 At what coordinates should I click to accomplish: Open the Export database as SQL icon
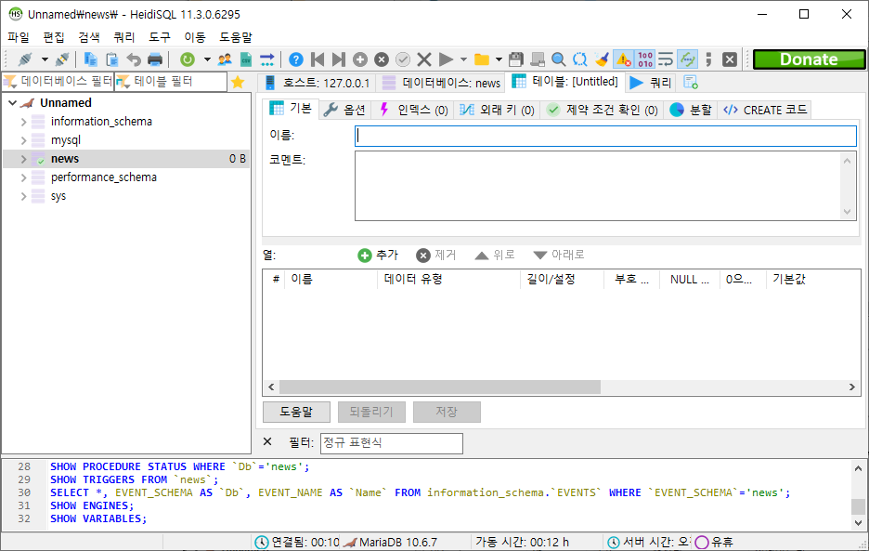tap(267, 59)
